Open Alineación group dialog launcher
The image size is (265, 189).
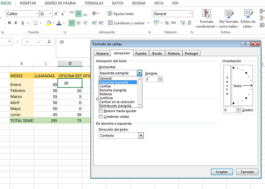[x=149, y=32]
